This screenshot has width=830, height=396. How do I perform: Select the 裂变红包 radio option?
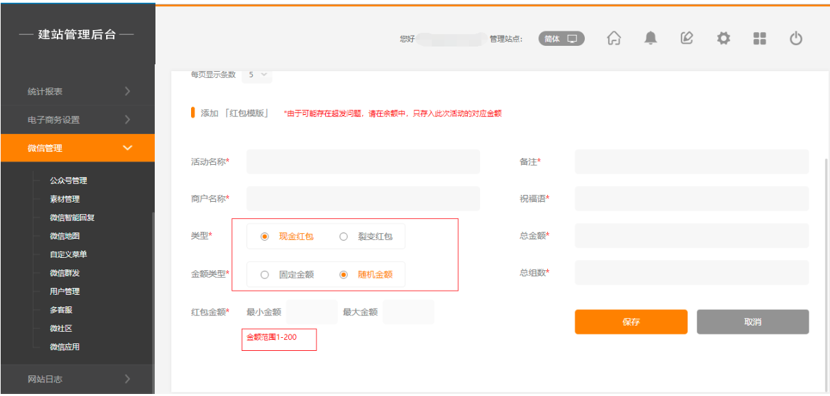pyautogui.click(x=344, y=237)
